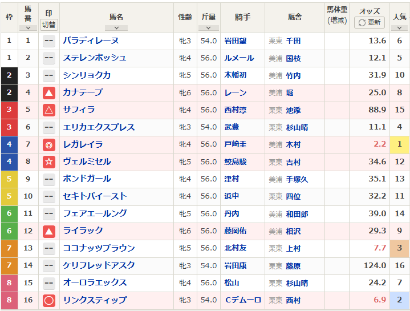Click the yellow-highlighted popularity cell for レガレイラ
Screen dimensions: 410x311
[400, 144]
